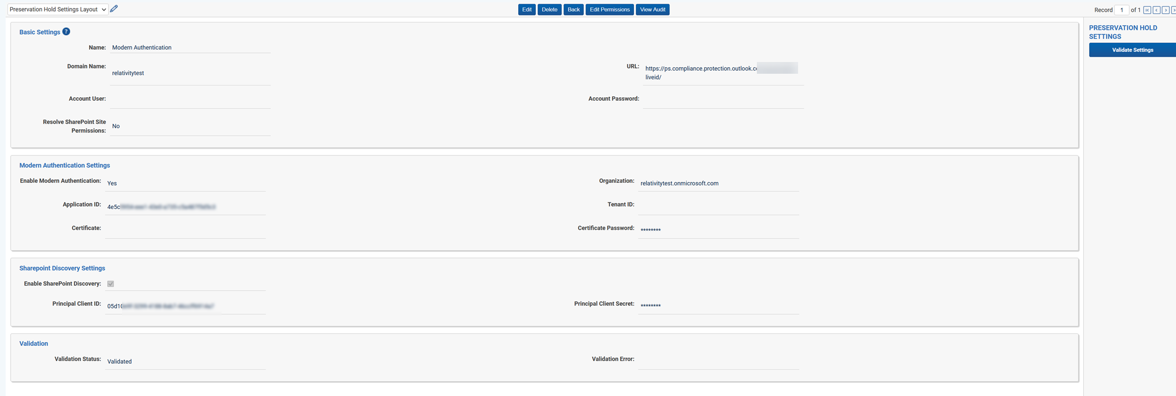
Task: Click the "Validation Error:" field label
Action: tap(613, 359)
